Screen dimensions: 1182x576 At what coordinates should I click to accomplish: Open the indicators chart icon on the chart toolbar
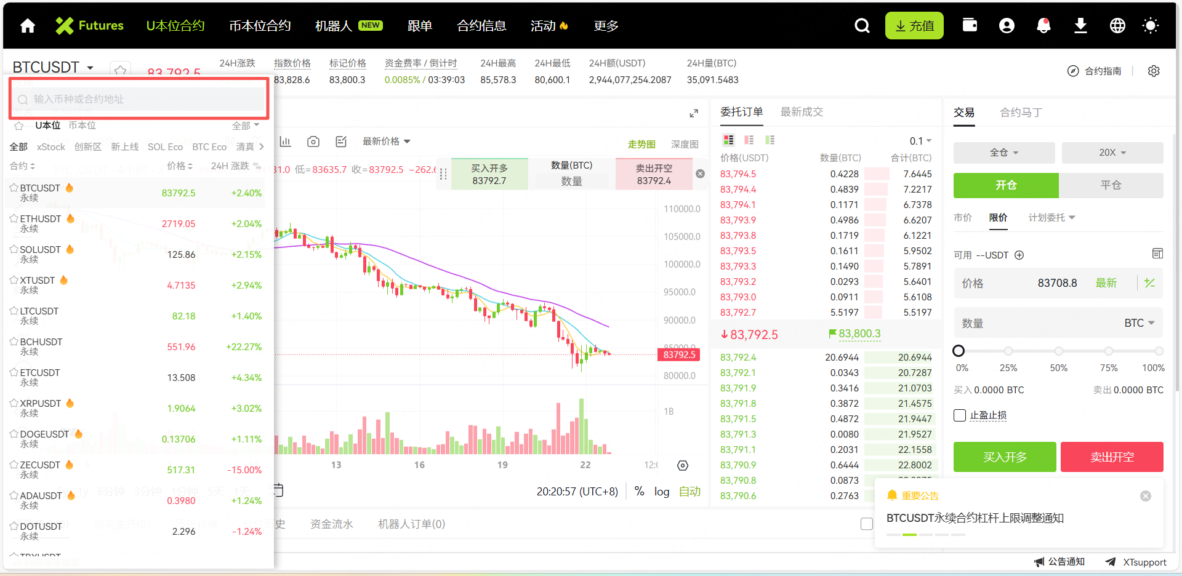285,141
